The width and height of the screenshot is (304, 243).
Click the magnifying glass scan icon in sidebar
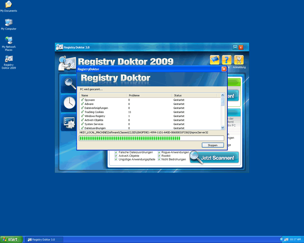(70, 83)
